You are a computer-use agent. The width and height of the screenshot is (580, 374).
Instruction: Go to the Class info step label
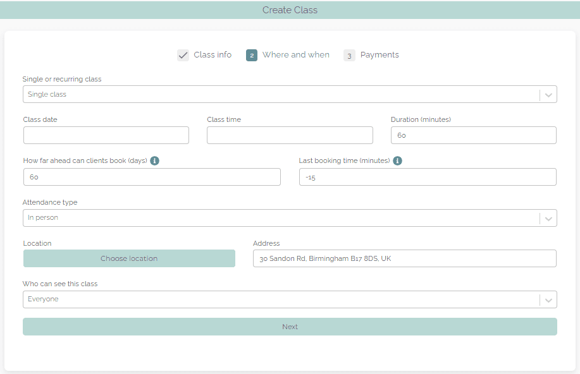pos(213,55)
